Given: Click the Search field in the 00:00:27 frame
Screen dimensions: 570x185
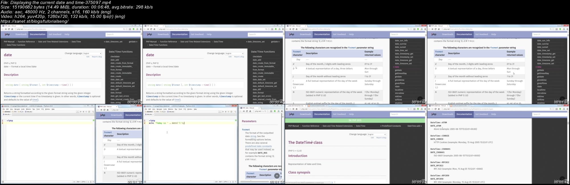Looking at the screenshot, I should click(x=123, y=34).
